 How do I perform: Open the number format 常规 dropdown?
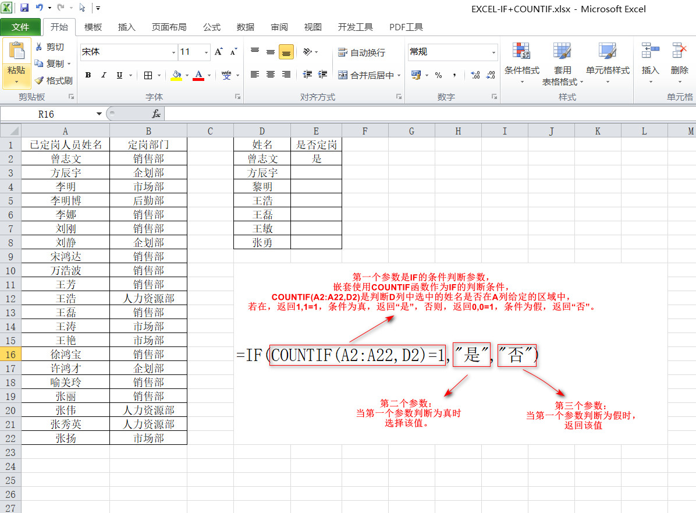(x=493, y=52)
